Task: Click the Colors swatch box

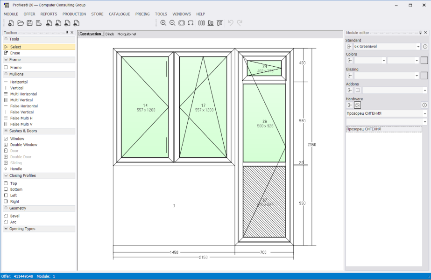Action: 424,60
